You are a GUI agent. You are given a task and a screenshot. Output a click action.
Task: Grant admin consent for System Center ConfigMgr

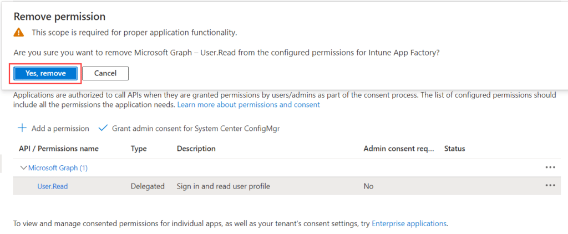(196, 129)
